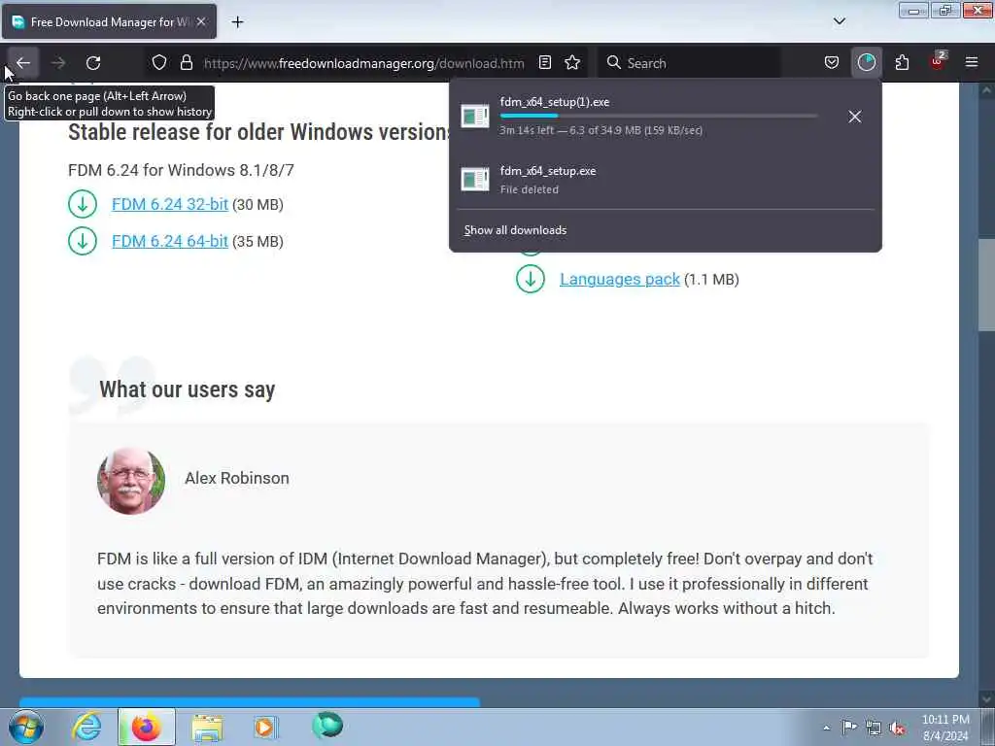The width and height of the screenshot is (995, 746).
Task: Open the Languages pack link
Action: 619,279
